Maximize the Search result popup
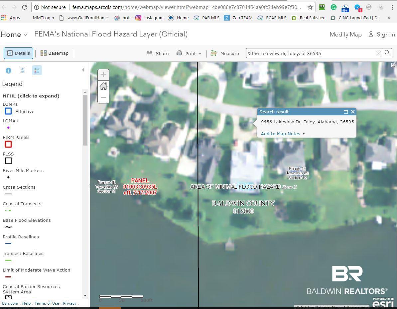The image size is (397, 309). 346,112
